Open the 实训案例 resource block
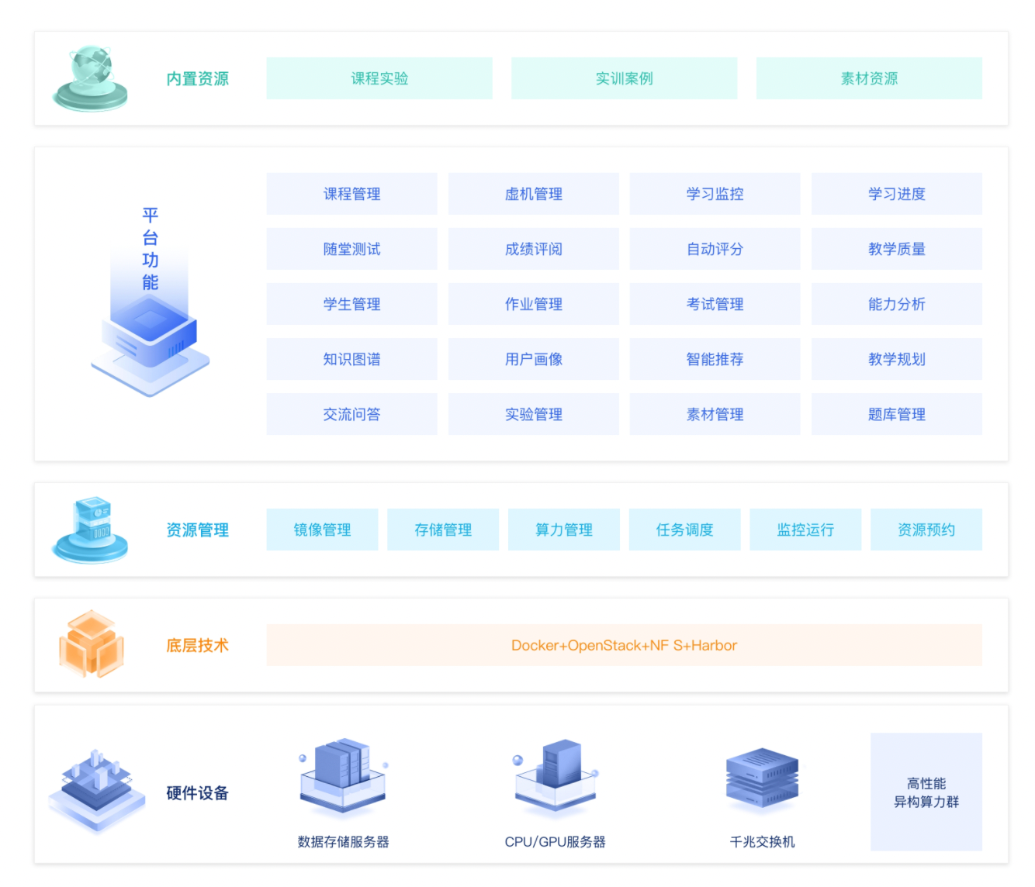Viewport: 1035px width, 887px height. [624, 78]
